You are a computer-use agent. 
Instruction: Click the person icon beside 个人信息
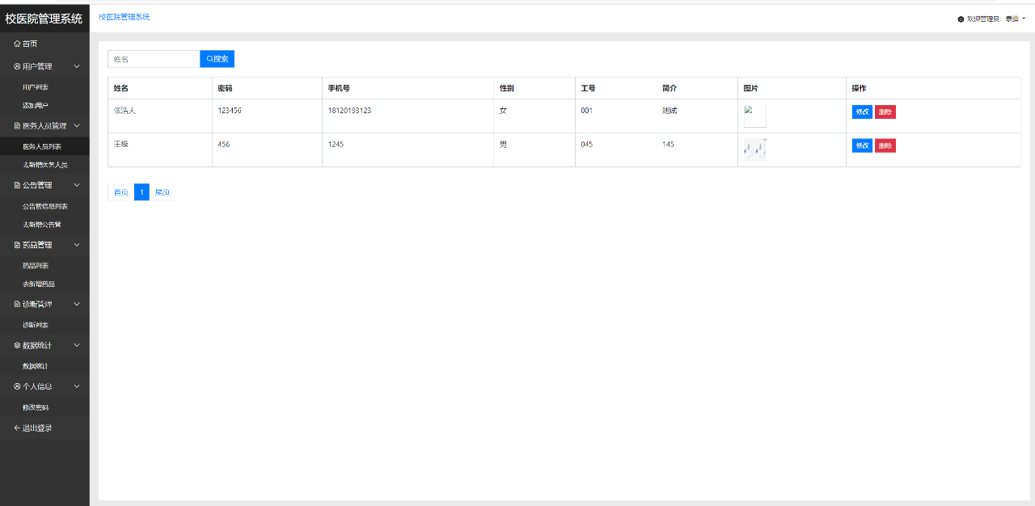tap(17, 386)
